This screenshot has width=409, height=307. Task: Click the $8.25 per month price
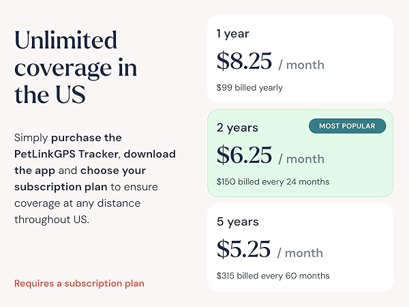tap(243, 61)
